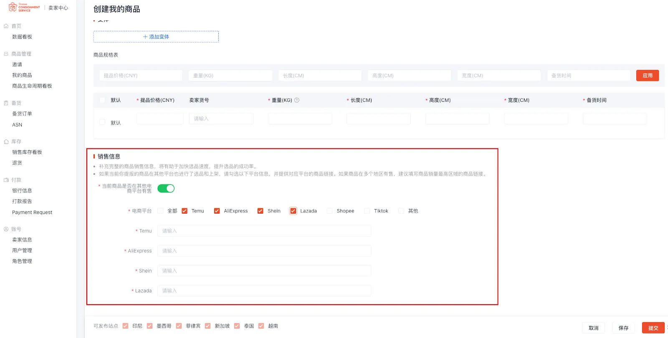
Task: Open 卖家信息 in the sidebar
Action: click(22, 240)
